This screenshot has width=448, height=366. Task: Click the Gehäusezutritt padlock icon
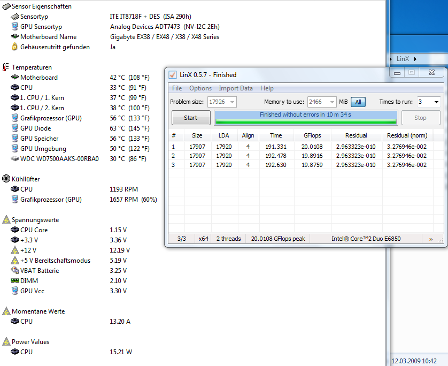[x=14, y=47]
